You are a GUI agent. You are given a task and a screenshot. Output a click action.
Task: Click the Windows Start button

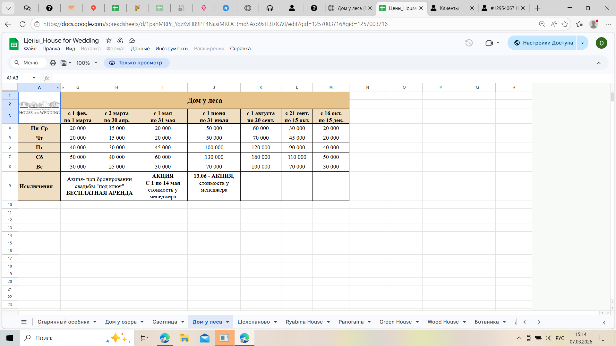(x=10, y=338)
